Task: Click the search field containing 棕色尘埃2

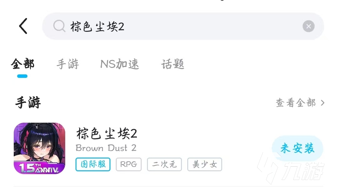Action: click(x=183, y=26)
